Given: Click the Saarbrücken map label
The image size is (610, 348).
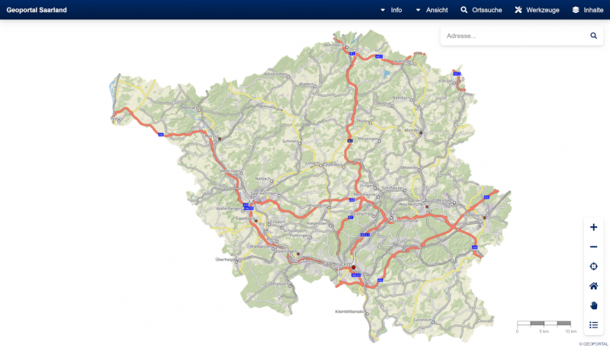Looking at the screenshot, I should click(338, 264).
